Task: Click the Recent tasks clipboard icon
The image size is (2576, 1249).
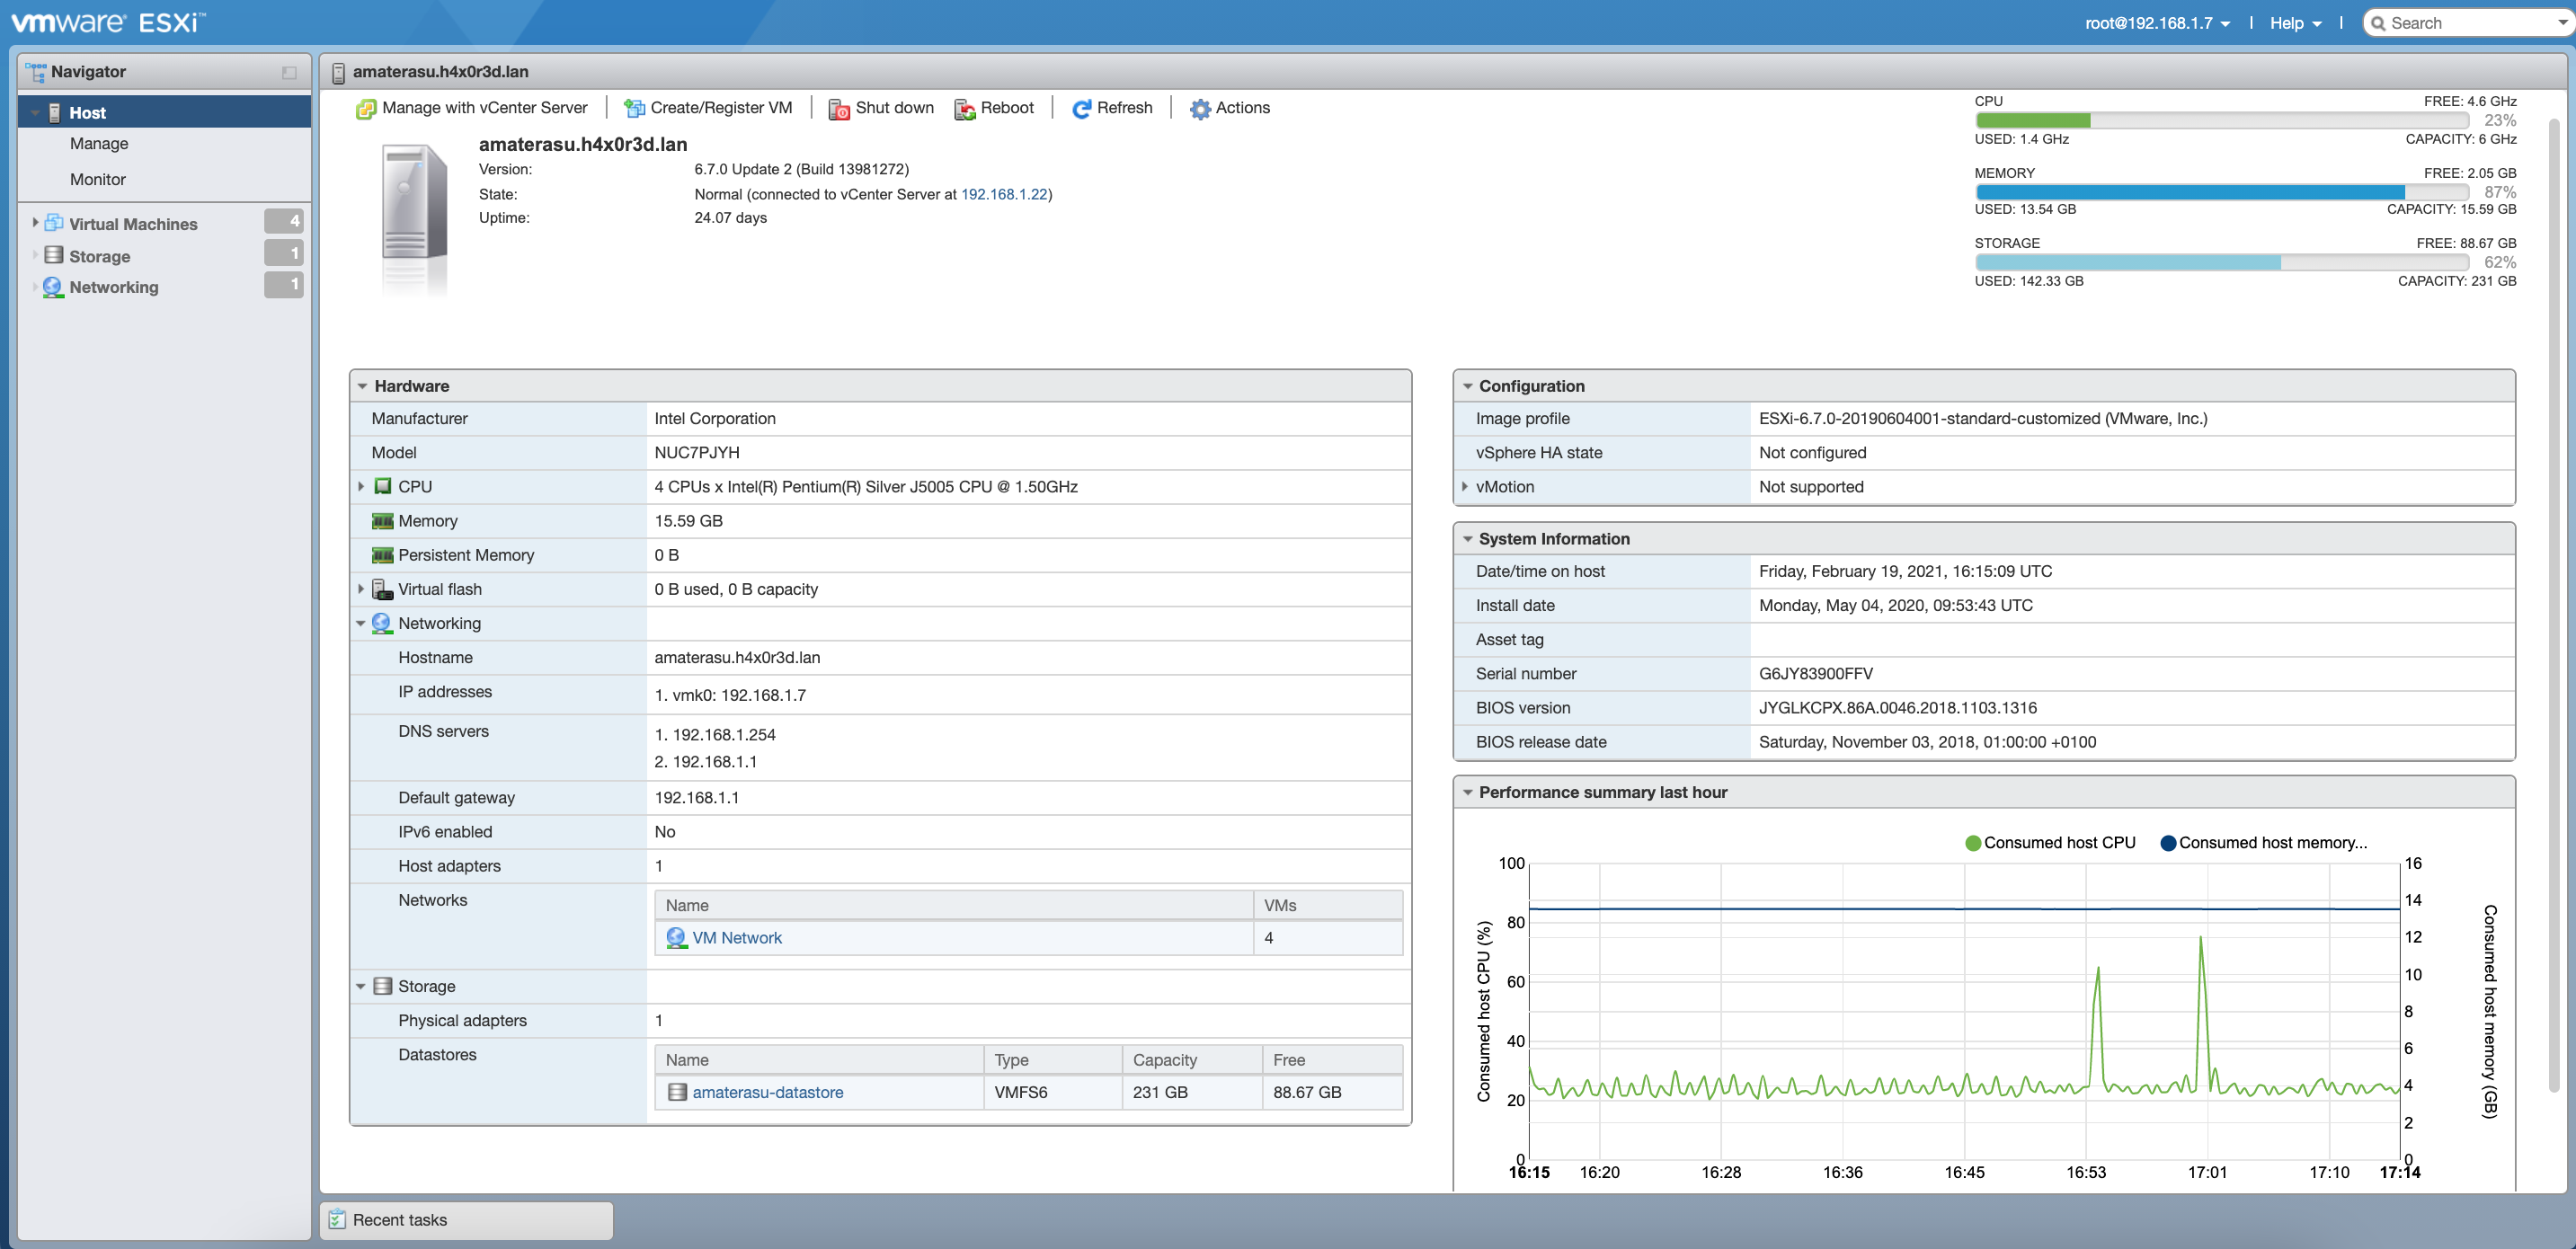Action: [x=337, y=1220]
